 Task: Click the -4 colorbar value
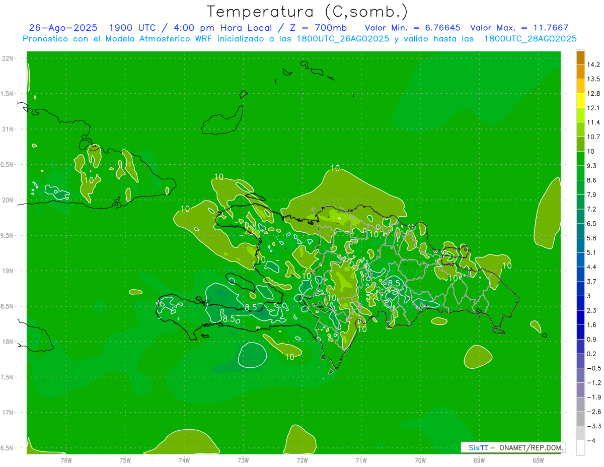pos(591,441)
